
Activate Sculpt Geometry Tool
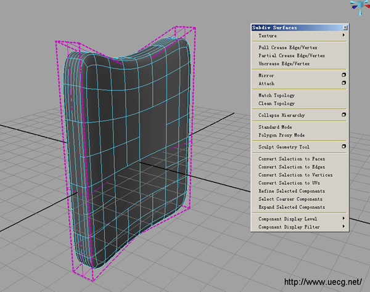[x=284, y=147]
